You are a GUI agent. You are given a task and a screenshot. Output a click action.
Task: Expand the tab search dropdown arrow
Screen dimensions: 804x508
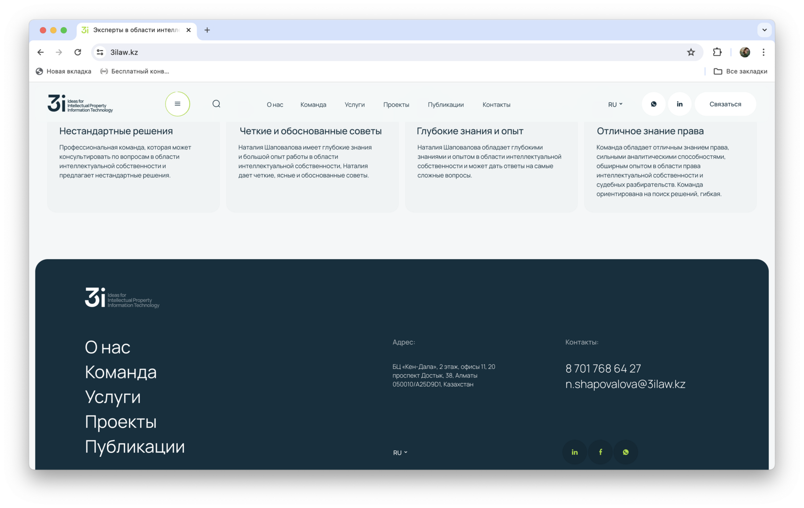point(764,30)
